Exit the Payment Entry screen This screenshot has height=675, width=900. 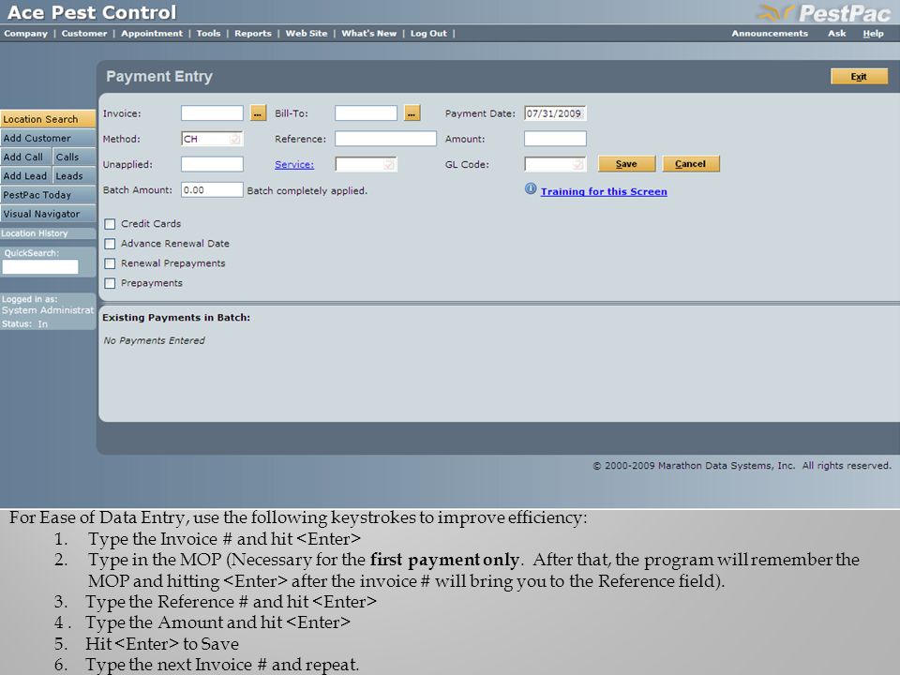[x=859, y=76]
